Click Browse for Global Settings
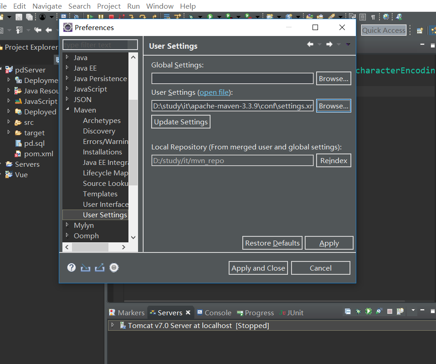 tap(333, 79)
